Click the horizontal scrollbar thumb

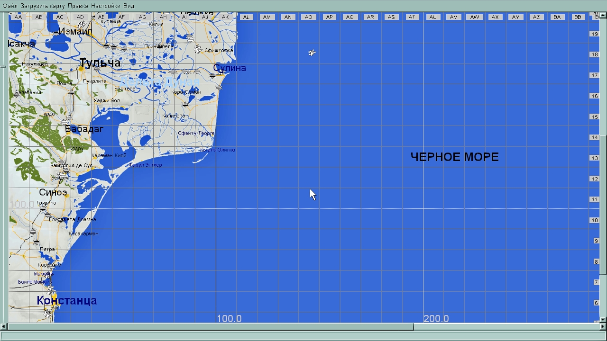[210, 326]
